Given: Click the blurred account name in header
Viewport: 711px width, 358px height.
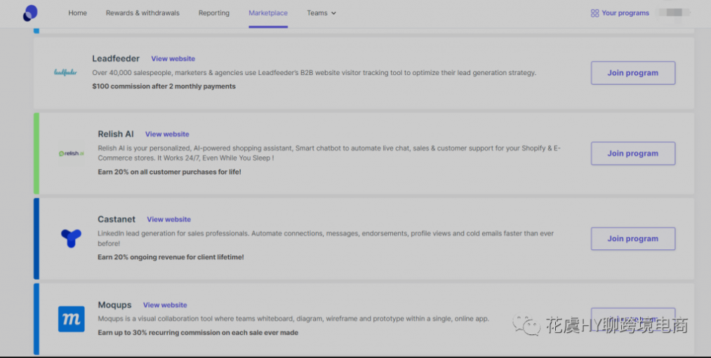Looking at the screenshot, I should click(x=672, y=13).
